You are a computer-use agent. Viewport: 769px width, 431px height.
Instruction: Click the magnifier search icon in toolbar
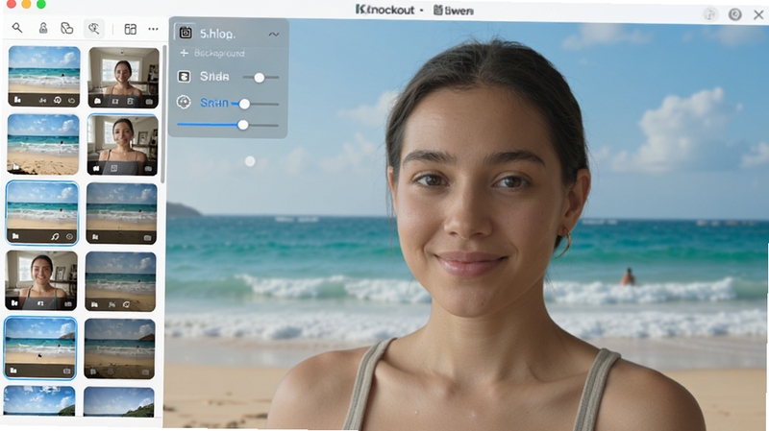click(17, 28)
